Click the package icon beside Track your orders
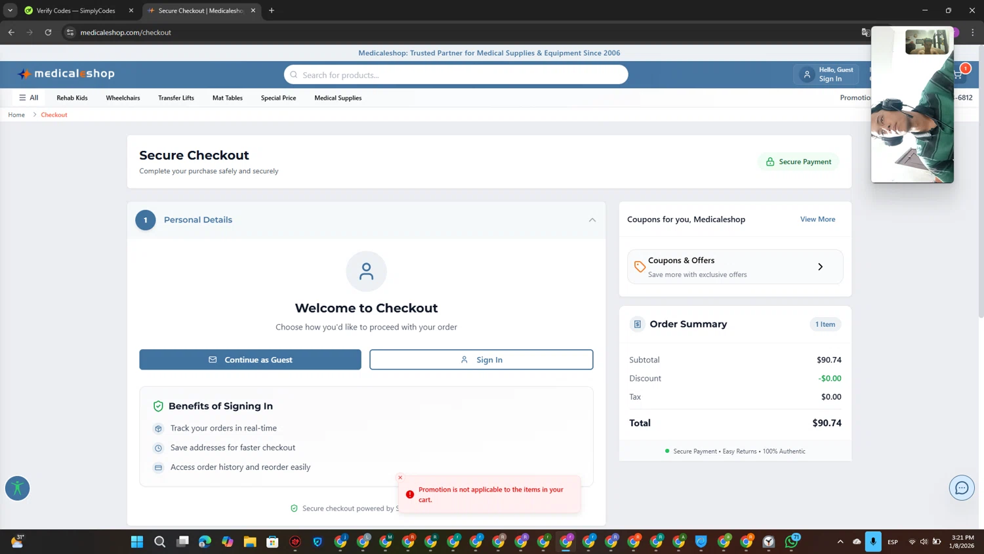This screenshot has width=984, height=554. (x=158, y=429)
